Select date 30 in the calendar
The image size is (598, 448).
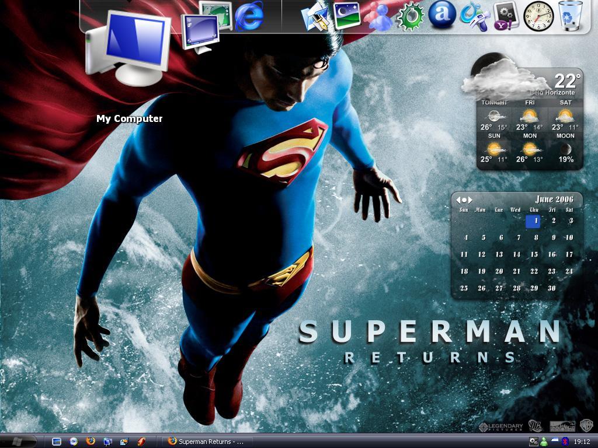(551, 288)
